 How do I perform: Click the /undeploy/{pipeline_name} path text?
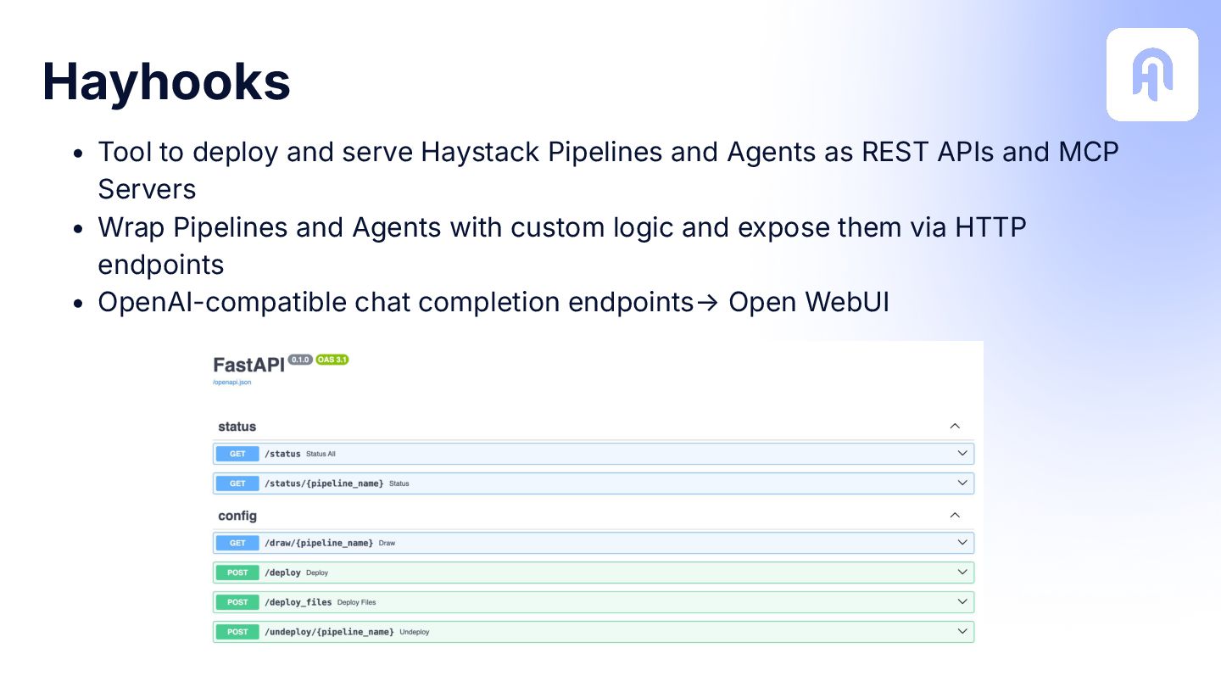click(x=329, y=632)
